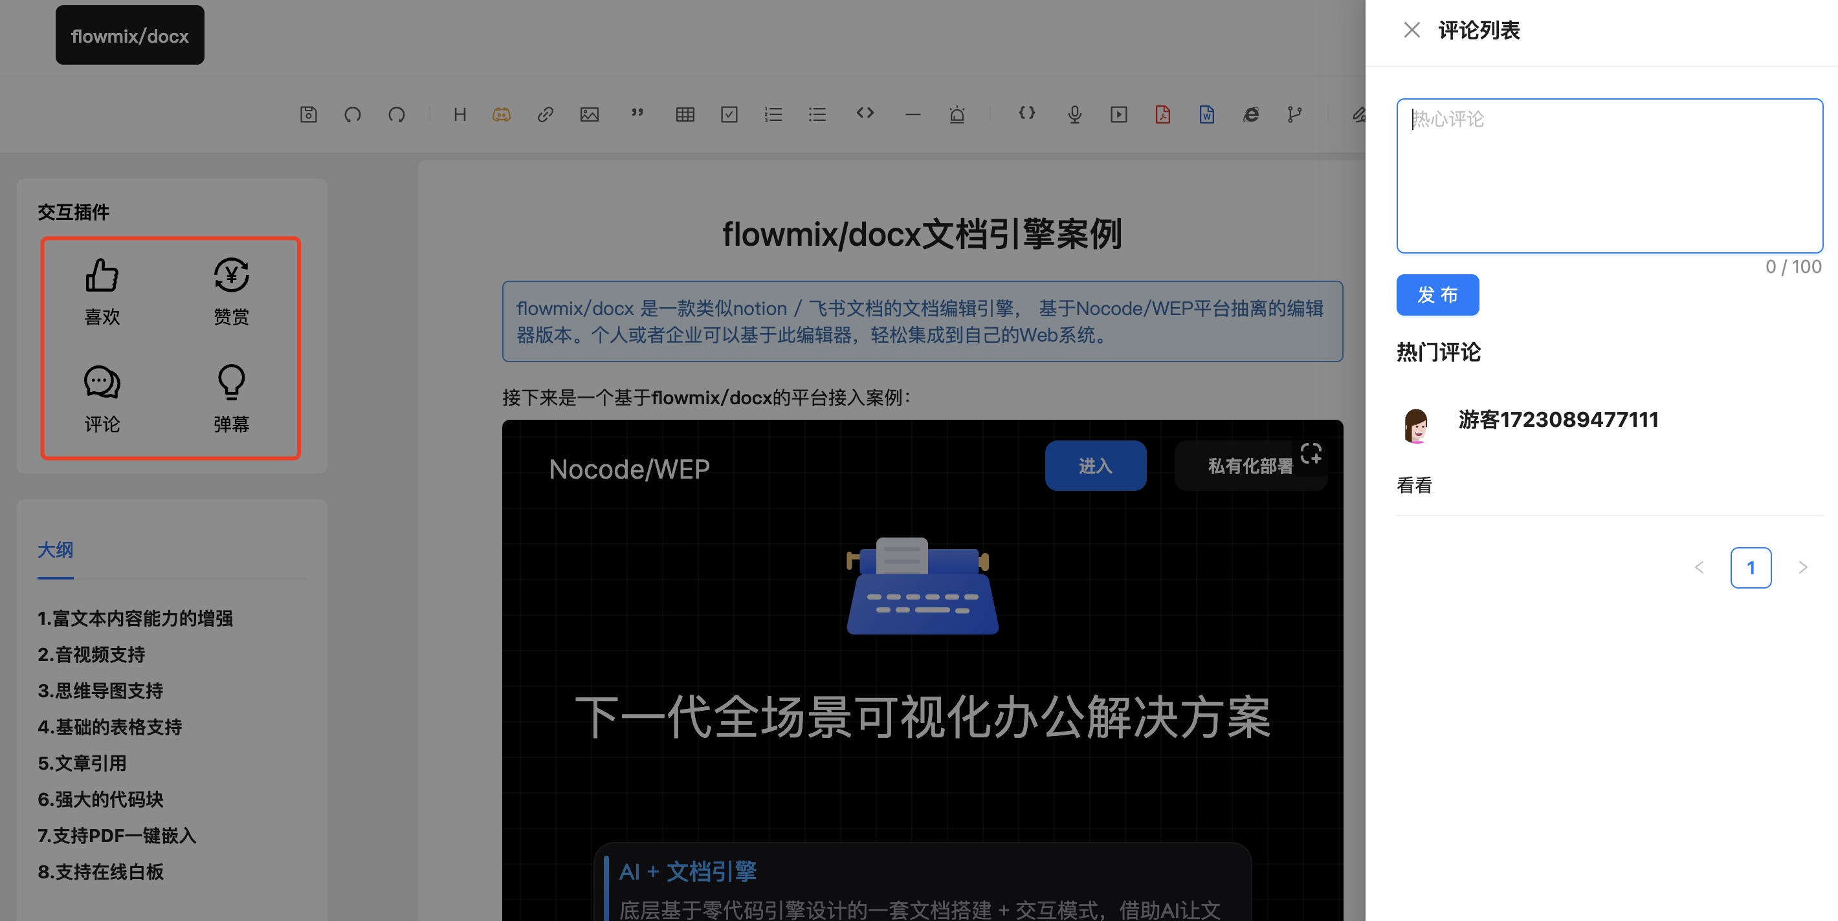1838x921 pixels.
Task: Jump to 4.基础的表格支持 outline item
Action: coord(110,727)
